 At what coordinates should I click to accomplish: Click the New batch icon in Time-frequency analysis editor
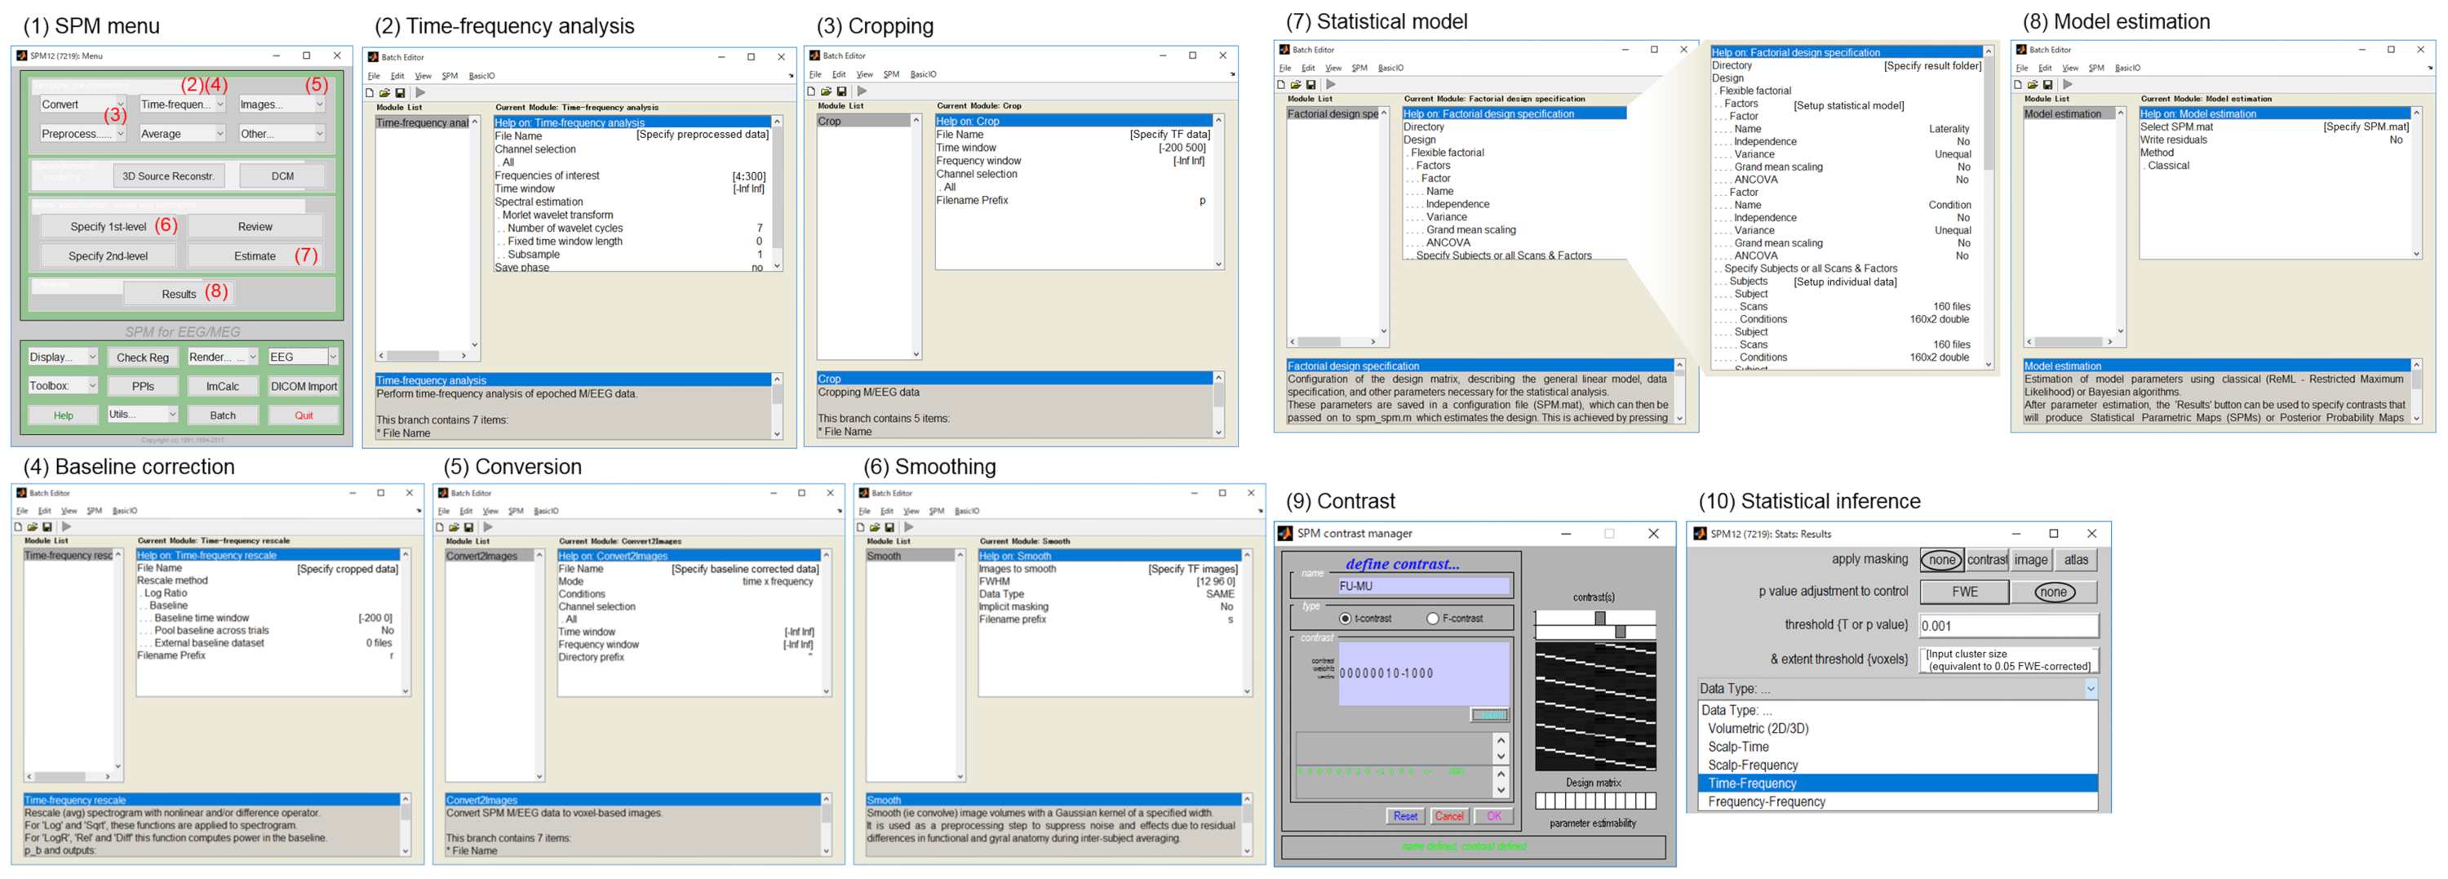(x=370, y=93)
